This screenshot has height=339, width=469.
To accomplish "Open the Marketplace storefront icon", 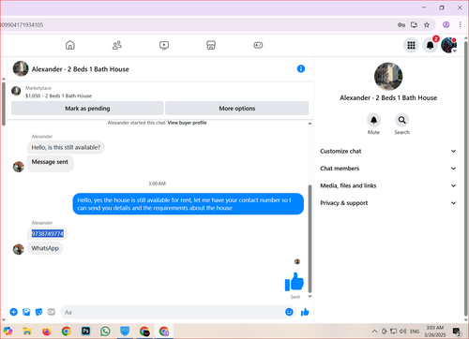I will pos(211,45).
